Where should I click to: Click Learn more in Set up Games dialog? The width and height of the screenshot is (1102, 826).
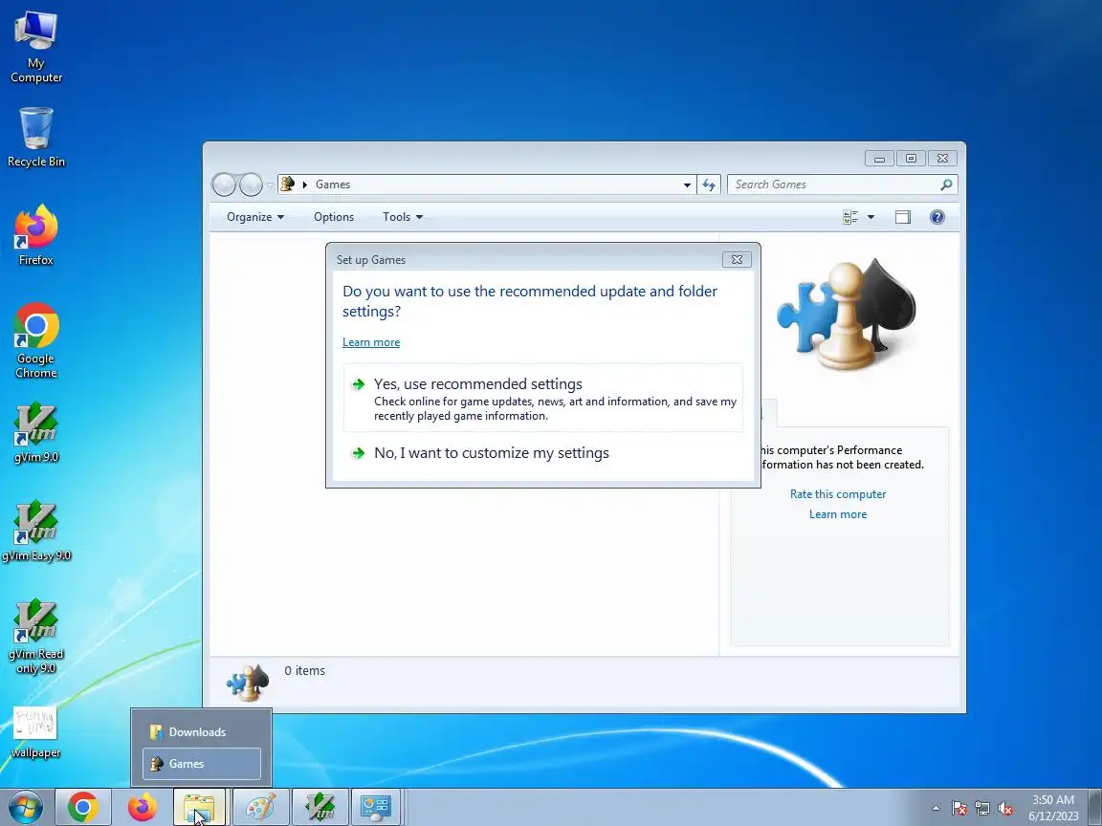coord(371,342)
